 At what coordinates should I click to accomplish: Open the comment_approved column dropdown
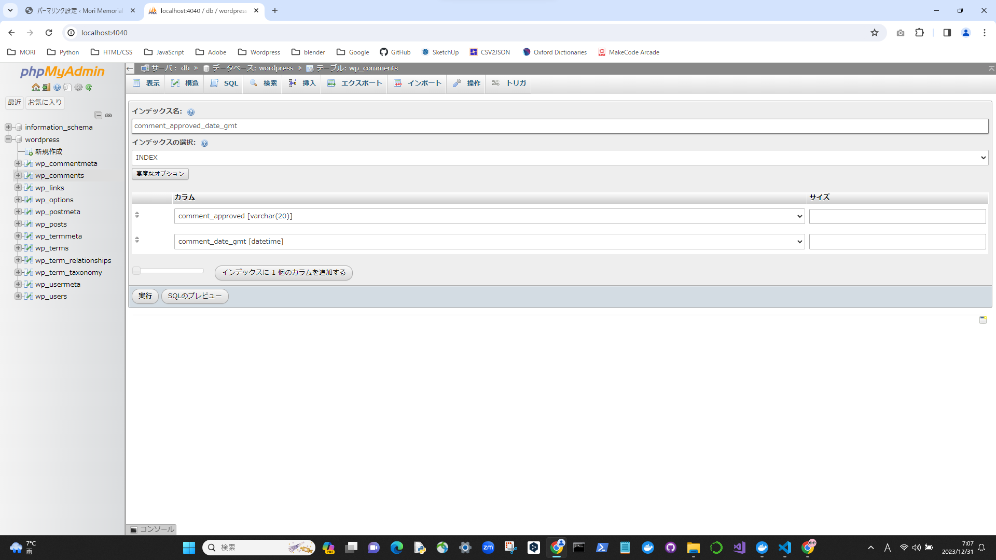click(x=489, y=216)
